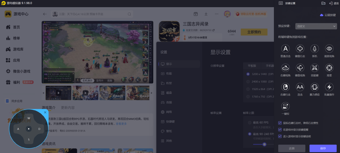This screenshot has height=153, width=340.
Task: Toggle 在游戏中显示按键提醒 checkbox
Action: [x=280, y=130]
